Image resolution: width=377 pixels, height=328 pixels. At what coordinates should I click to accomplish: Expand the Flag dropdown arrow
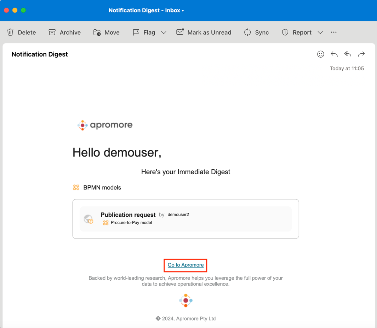click(164, 33)
